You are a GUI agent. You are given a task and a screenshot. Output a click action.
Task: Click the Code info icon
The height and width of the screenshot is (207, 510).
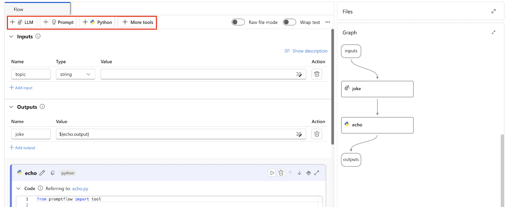pyautogui.click(x=40, y=188)
